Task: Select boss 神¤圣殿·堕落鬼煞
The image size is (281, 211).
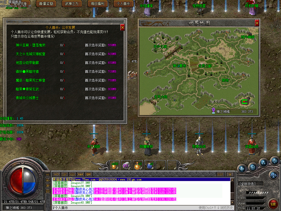Action: point(31,45)
